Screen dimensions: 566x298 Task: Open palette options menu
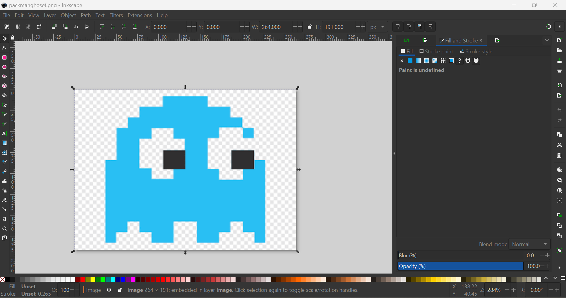click(563, 278)
